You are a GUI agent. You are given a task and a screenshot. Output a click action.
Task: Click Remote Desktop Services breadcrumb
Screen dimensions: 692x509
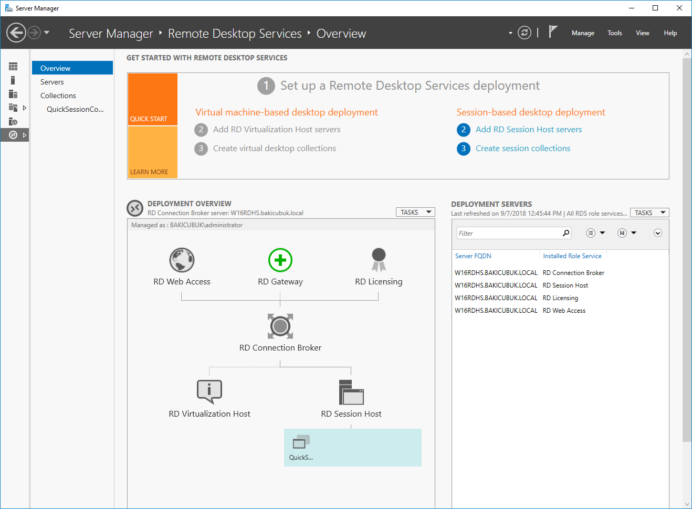[x=235, y=34]
